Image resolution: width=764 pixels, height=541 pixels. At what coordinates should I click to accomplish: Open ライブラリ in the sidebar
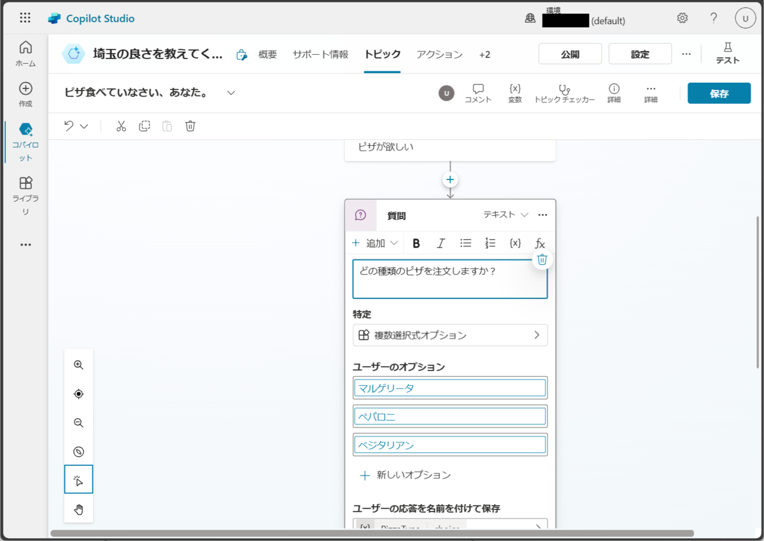click(x=25, y=196)
